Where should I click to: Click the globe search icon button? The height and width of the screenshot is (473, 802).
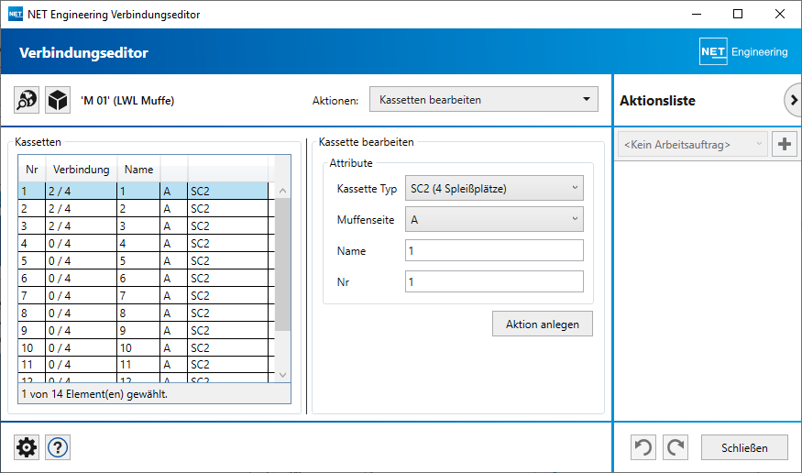[27, 100]
